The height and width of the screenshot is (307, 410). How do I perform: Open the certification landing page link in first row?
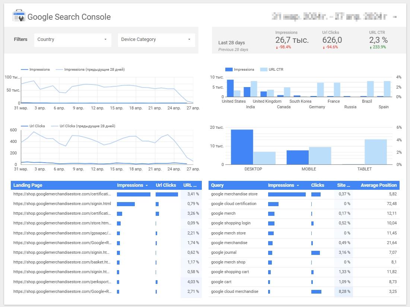coord(62,194)
